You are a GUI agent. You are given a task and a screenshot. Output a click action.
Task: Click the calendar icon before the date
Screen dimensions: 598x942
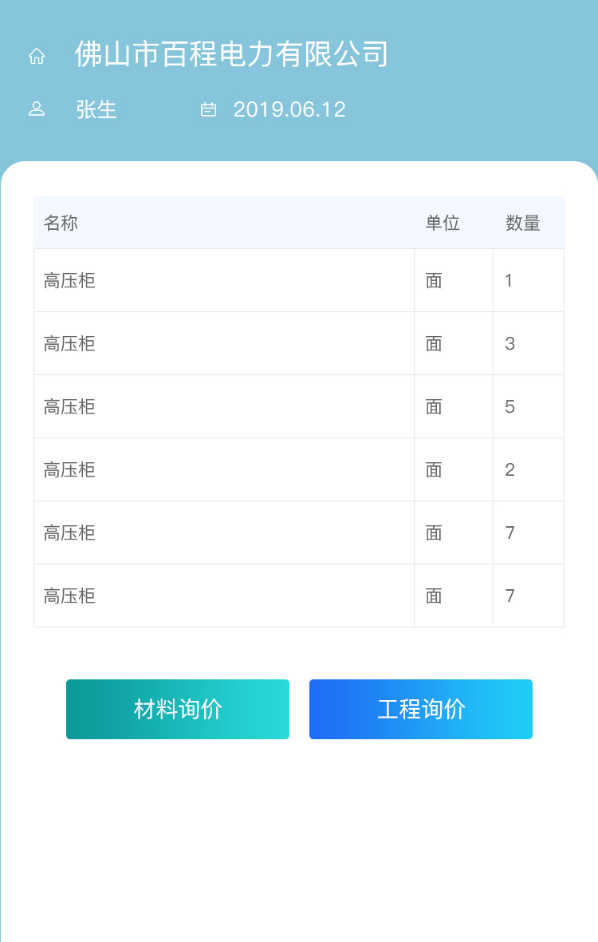pos(208,109)
